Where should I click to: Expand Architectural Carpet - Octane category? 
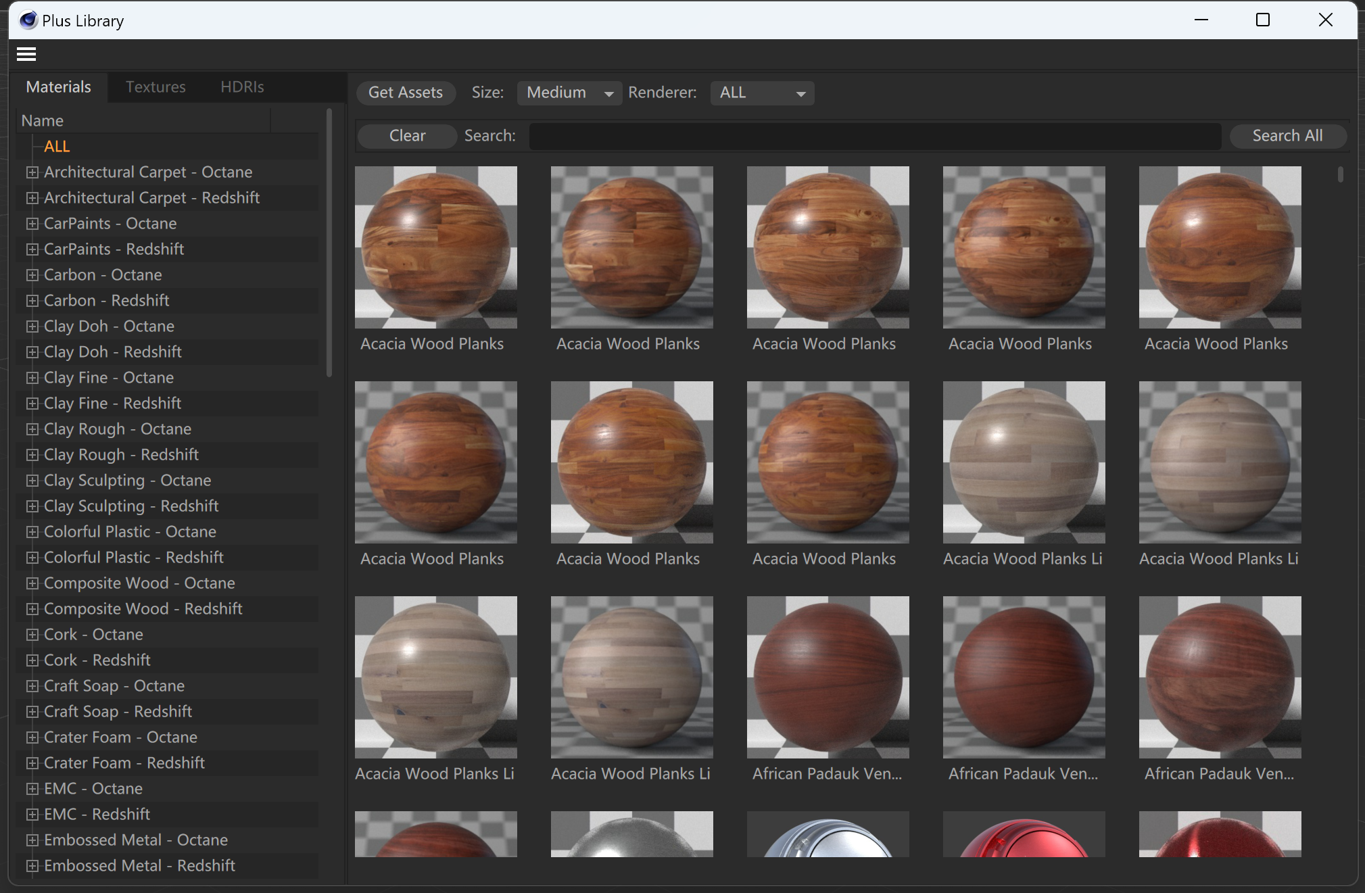tap(32, 172)
